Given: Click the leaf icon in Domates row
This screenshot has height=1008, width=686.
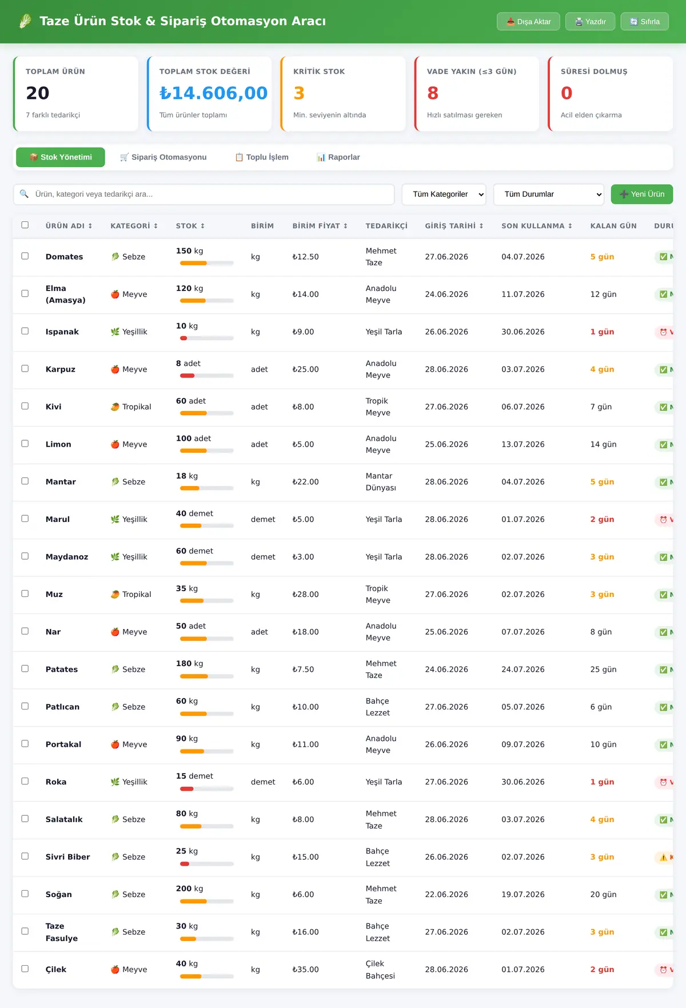Looking at the screenshot, I should (115, 257).
